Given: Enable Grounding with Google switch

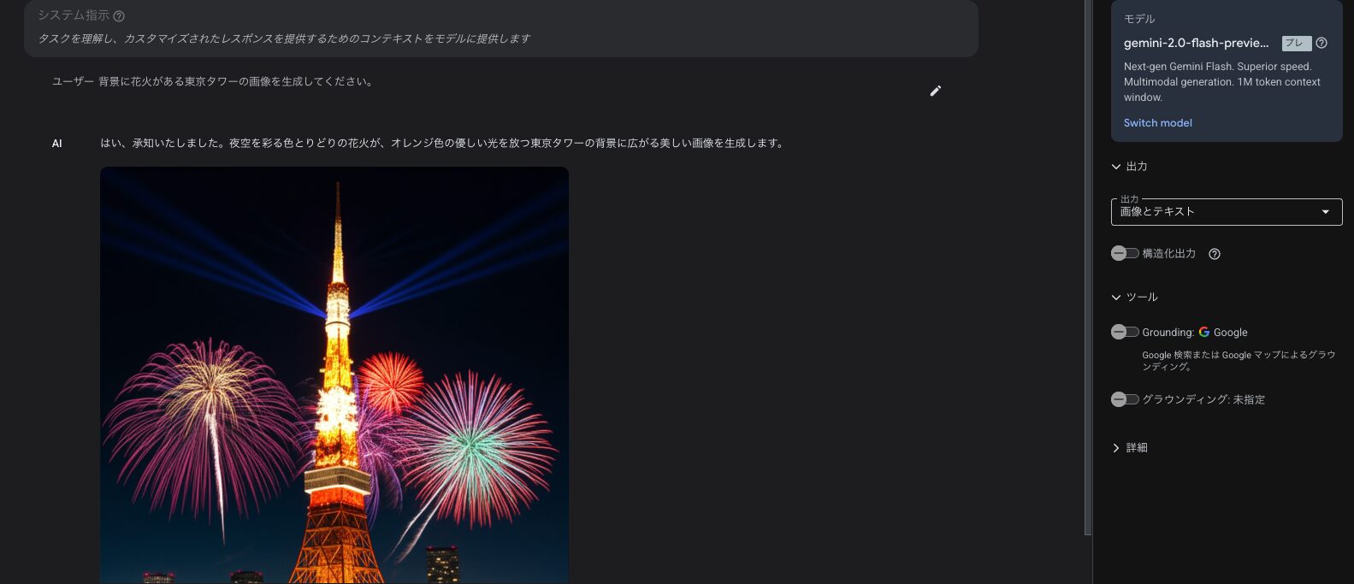Looking at the screenshot, I should 1125,332.
